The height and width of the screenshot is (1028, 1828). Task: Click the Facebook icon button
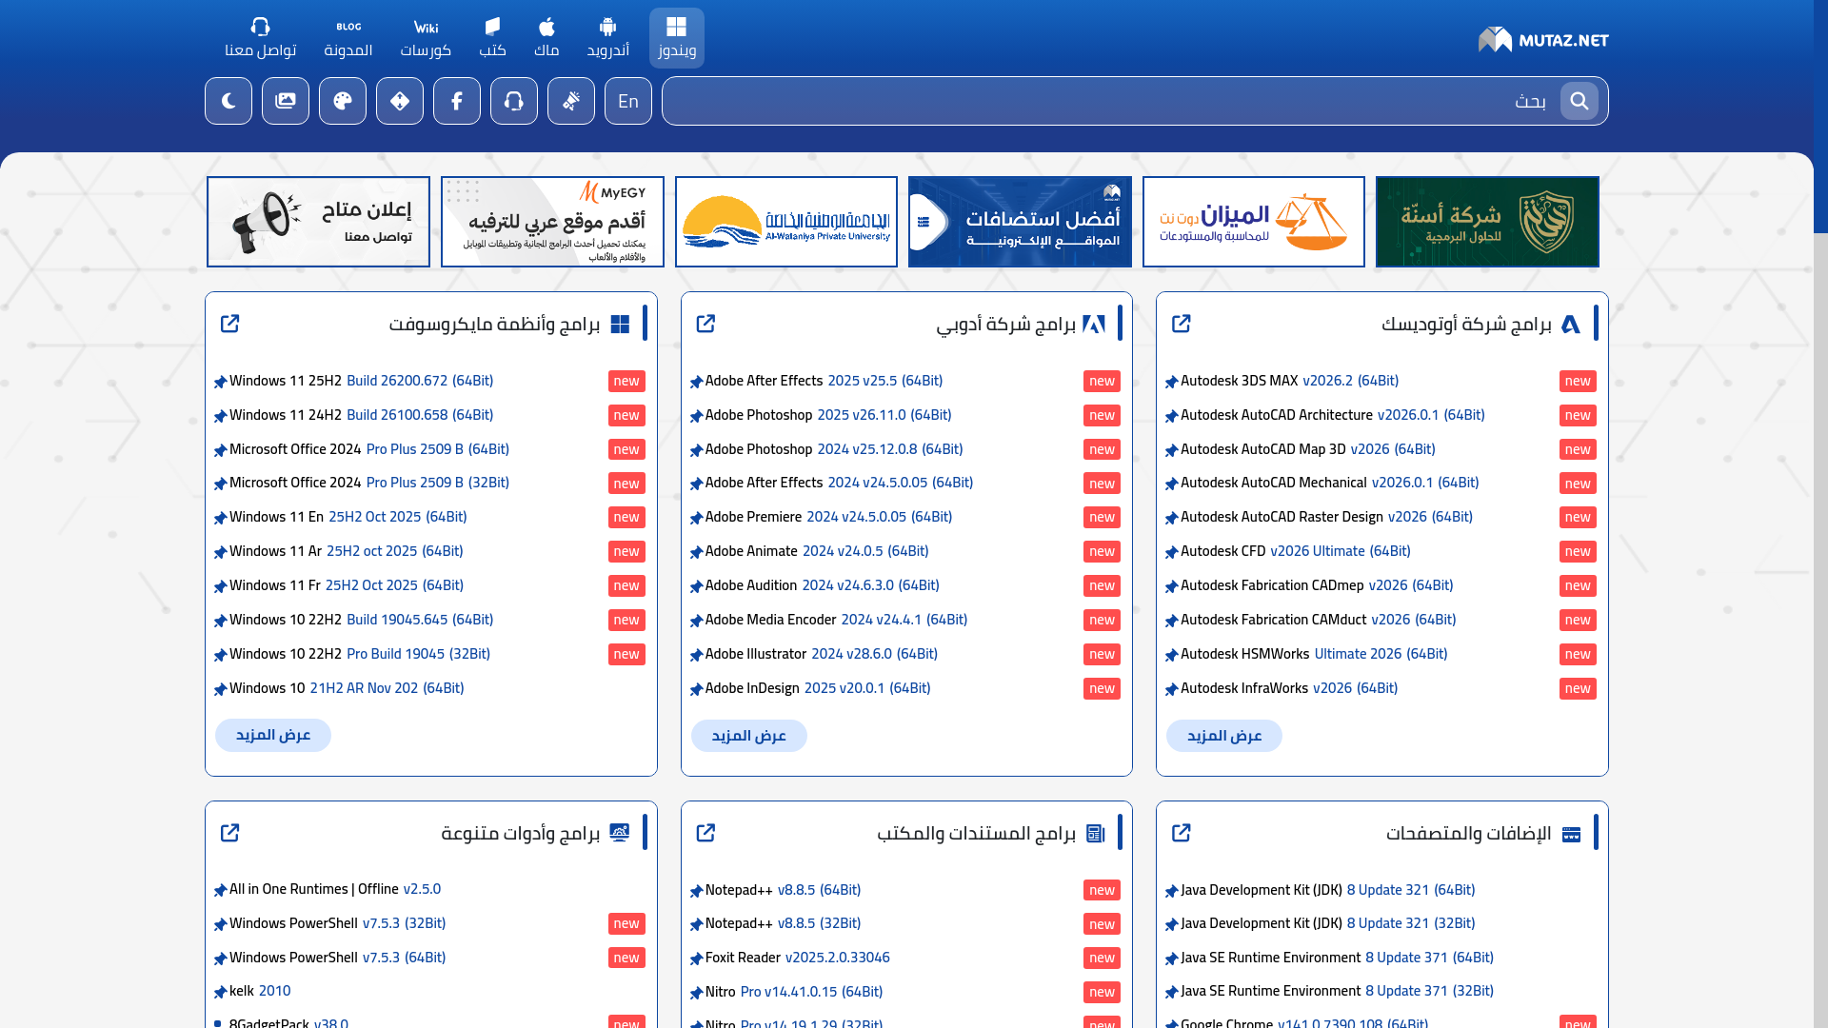(457, 101)
